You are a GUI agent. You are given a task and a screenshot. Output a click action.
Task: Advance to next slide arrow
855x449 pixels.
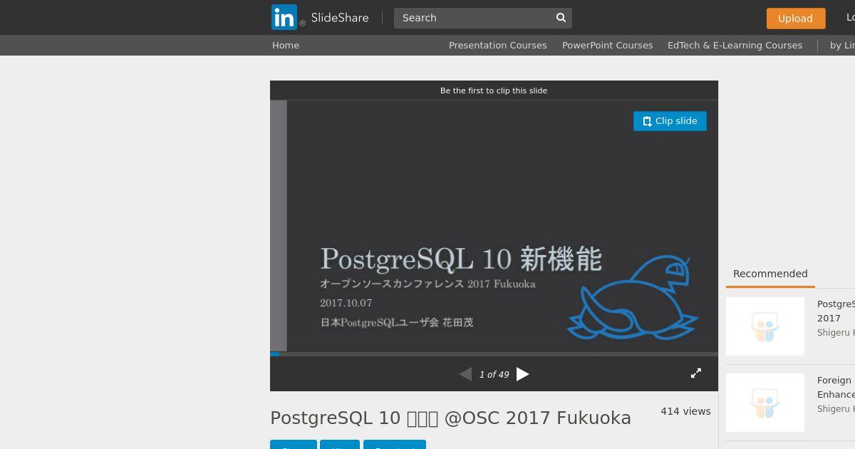click(x=523, y=374)
